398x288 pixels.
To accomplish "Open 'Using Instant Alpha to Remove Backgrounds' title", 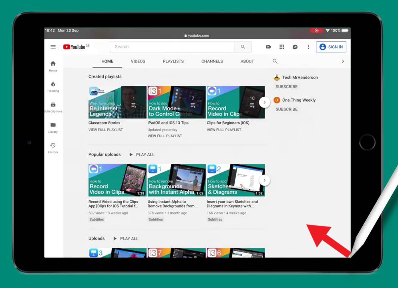I will tap(172, 204).
